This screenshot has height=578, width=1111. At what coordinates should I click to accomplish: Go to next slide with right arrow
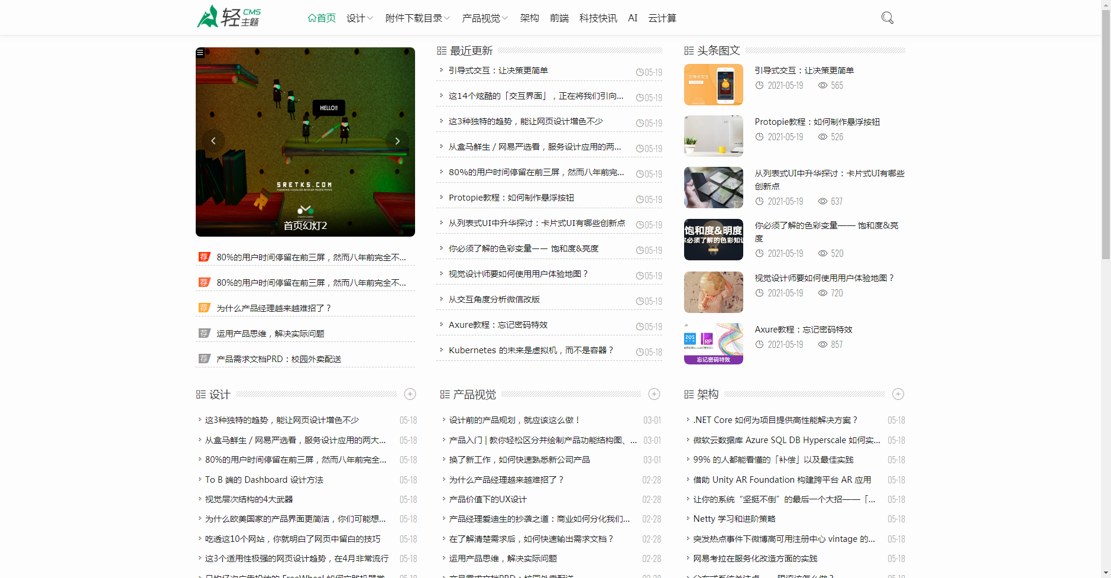[397, 141]
